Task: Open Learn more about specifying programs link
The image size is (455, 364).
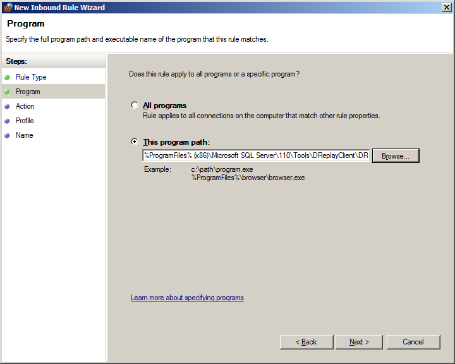Action: (187, 298)
